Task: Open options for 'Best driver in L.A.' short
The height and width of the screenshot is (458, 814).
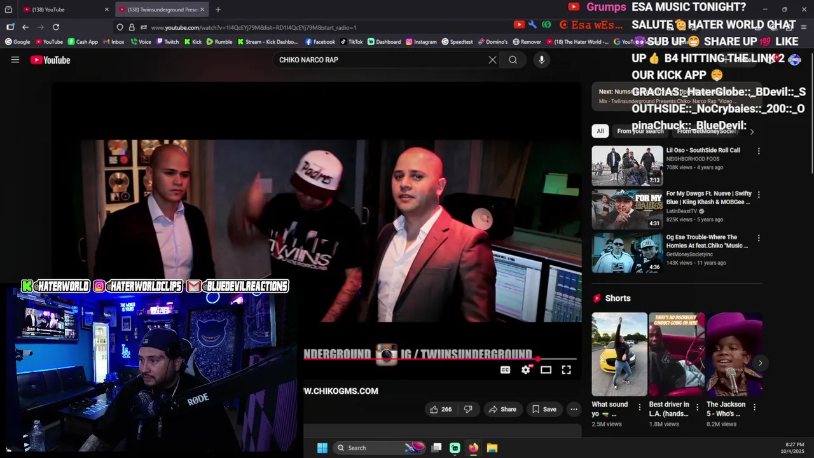Action: [x=697, y=407]
